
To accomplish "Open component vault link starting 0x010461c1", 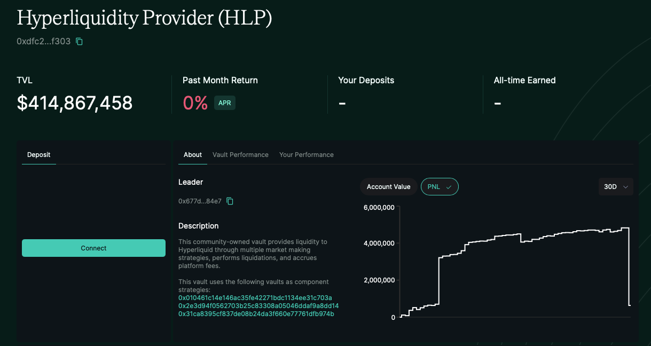I will (x=255, y=297).
